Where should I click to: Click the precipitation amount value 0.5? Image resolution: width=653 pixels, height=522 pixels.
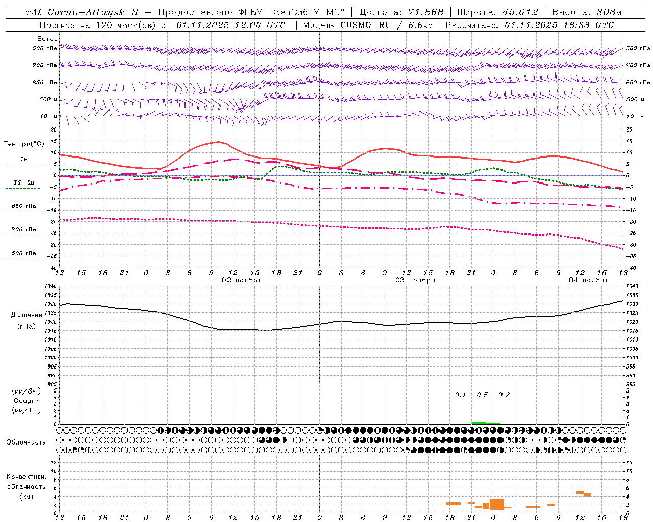click(x=482, y=395)
